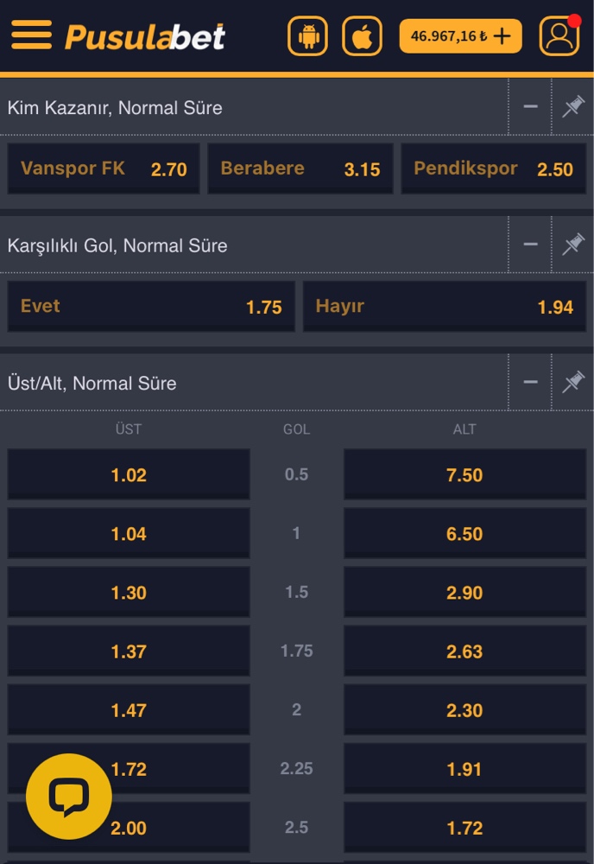The image size is (594, 864).
Task: Select Üst 1.5 goals at 1.30
Action: click(x=129, y=593)
